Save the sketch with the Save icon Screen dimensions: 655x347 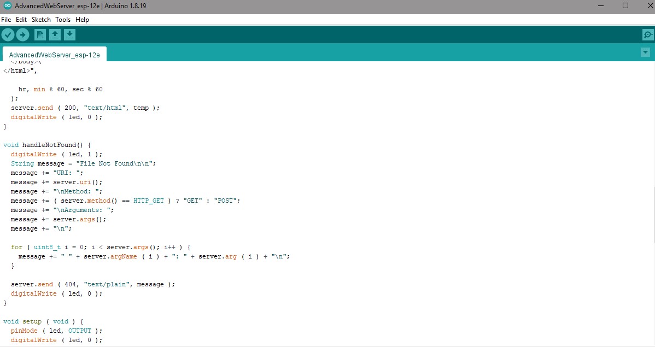[70, 34]
